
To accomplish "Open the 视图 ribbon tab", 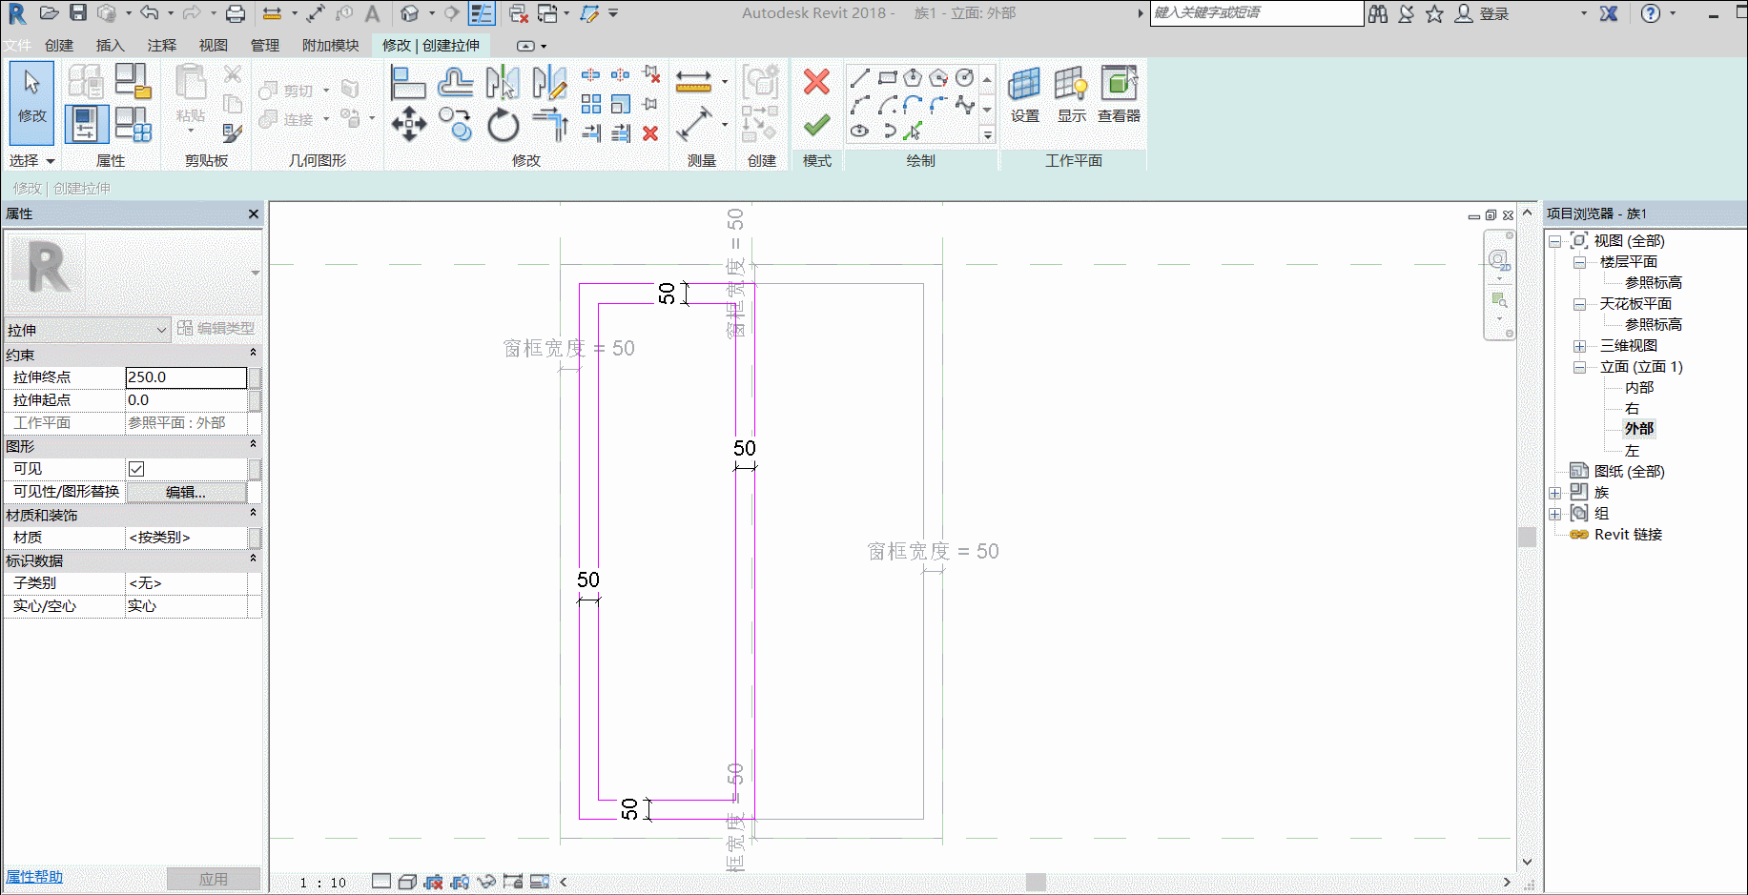I will pyautogui.click(x=214, y=46).
